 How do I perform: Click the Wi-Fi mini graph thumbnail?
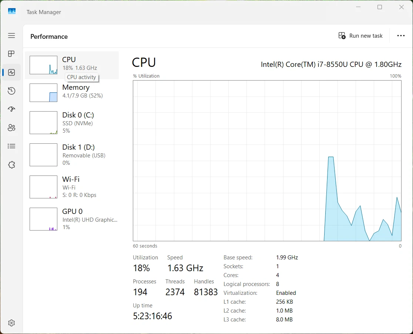pyautogui.click(x=43, y=187)
